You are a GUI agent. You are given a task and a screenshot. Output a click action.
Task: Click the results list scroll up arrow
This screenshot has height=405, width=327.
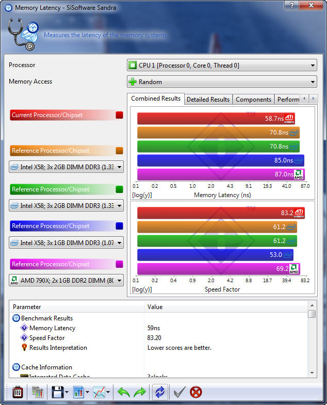tap(312, 305)
